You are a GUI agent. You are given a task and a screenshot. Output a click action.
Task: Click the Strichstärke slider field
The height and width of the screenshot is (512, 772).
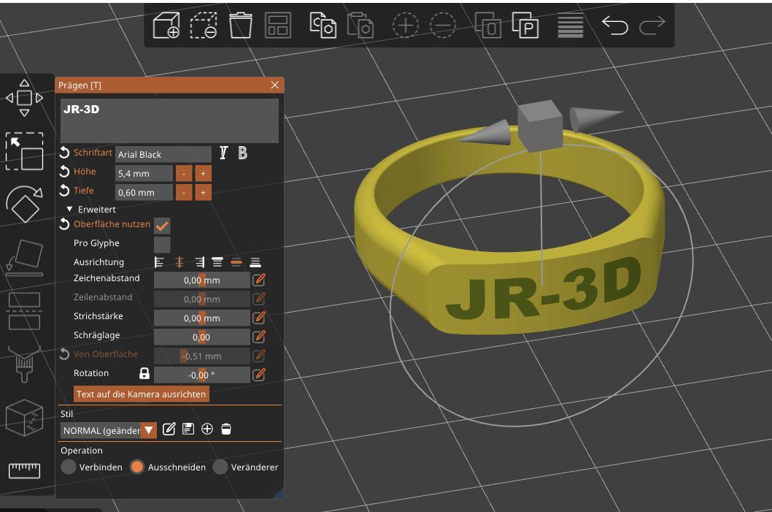point(202,318)
